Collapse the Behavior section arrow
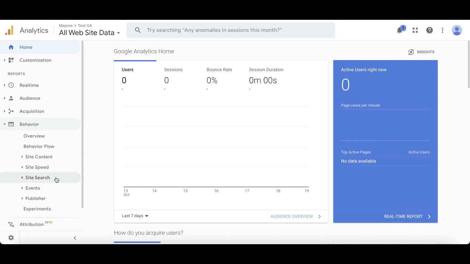The height and width of the screenshot is (264, 470). click(x=4, y=124)
